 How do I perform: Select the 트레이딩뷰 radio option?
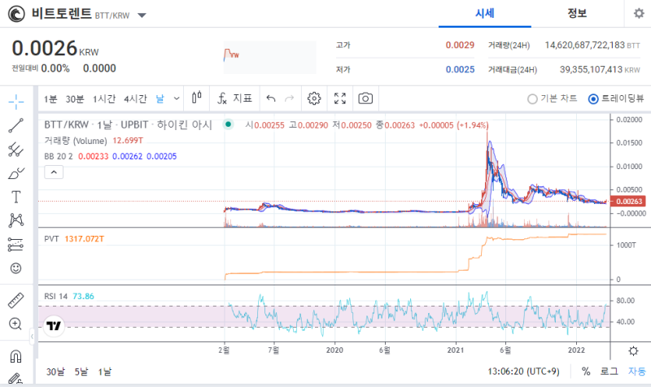616,98
